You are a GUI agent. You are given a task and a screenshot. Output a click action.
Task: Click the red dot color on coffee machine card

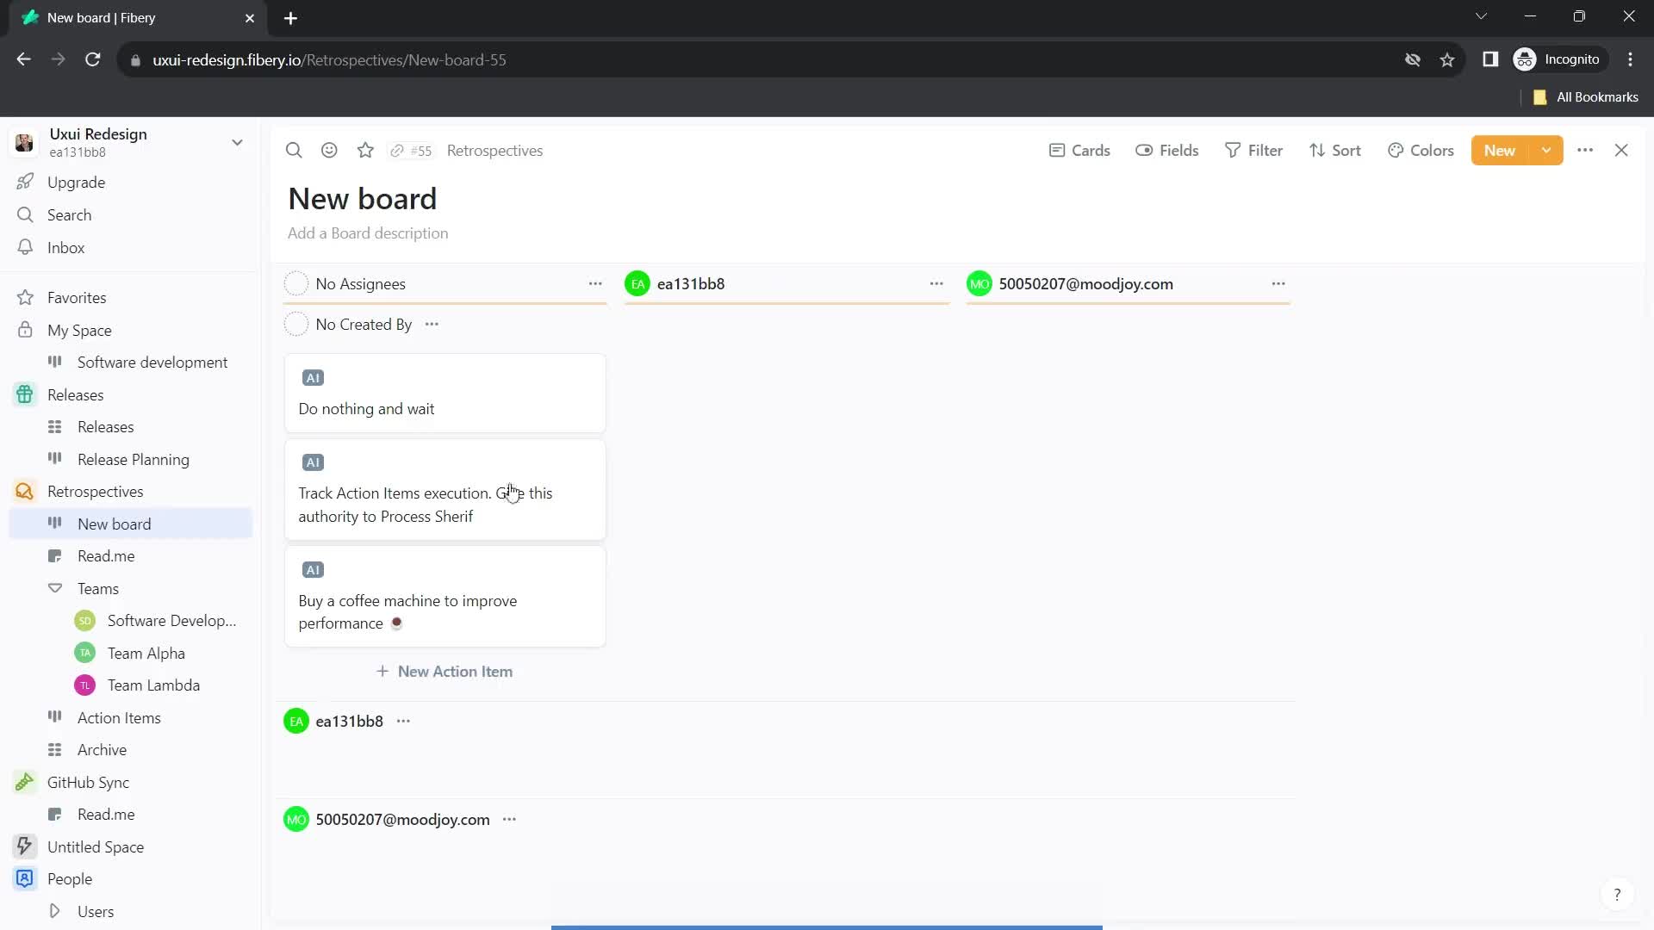click(x=396, y=623)
